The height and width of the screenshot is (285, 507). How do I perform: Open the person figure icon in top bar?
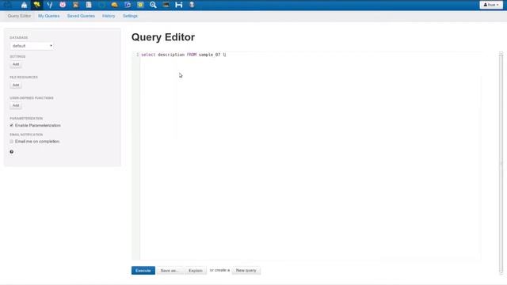pyautogui.click(x=192, y=5)
